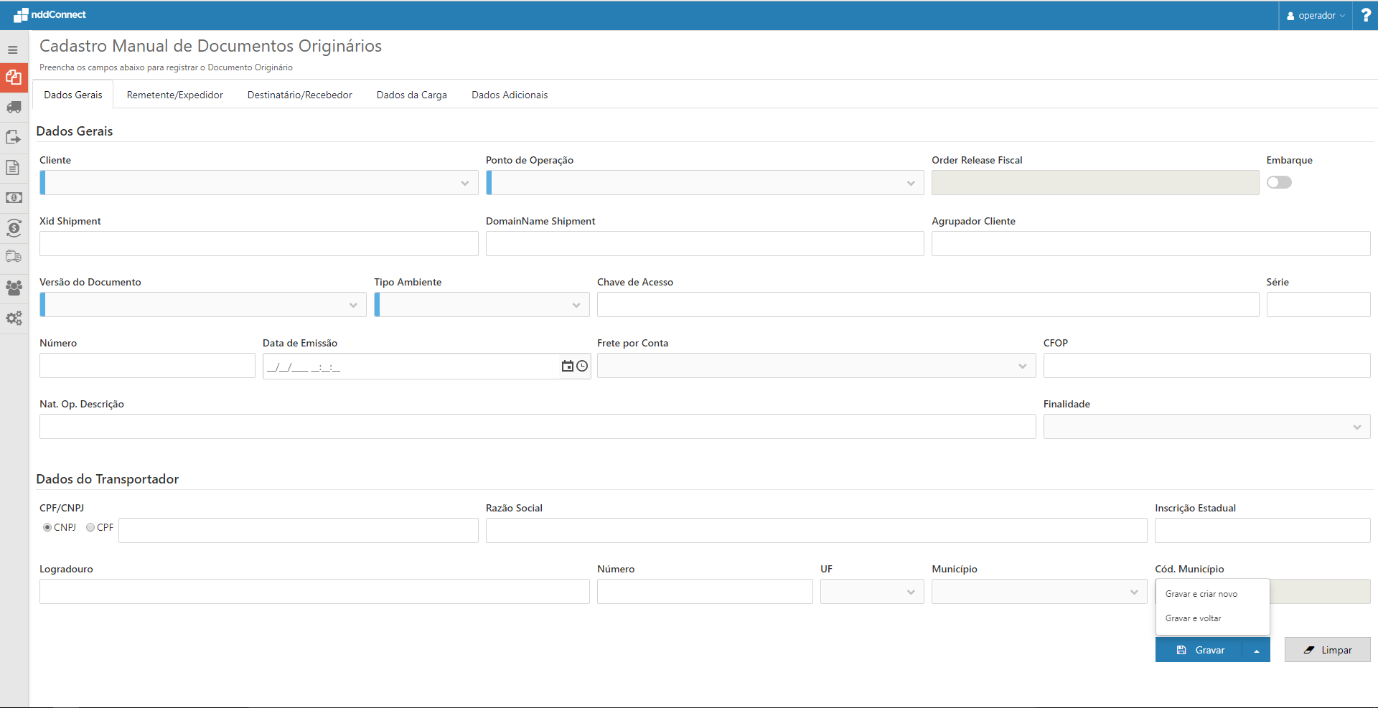Click the Chave de Acesso field
This screenshot has width=1378, height=708.
point(927,305)
